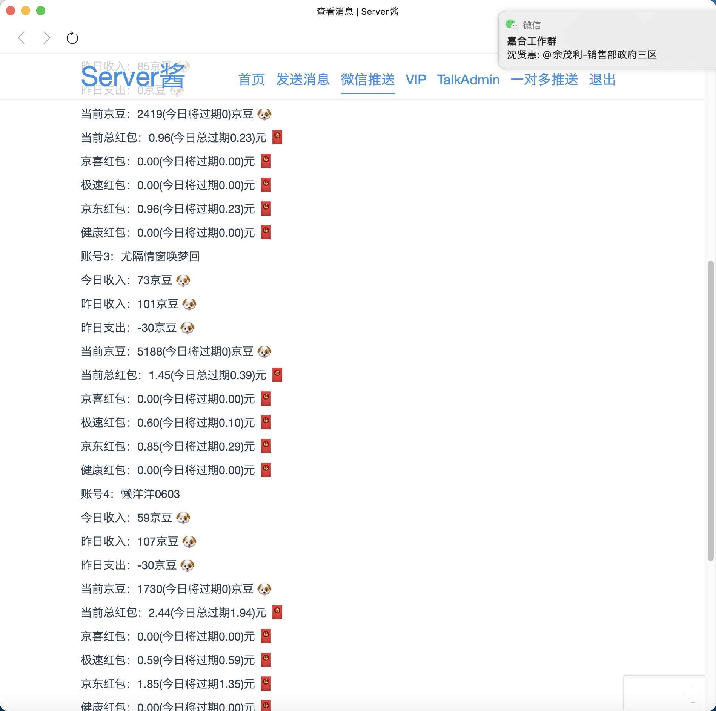Screen dimensions: 716x711
Task: Click the line 当前总红包：0.96(今日总过期0.23)元
Action: pos(181,138)
